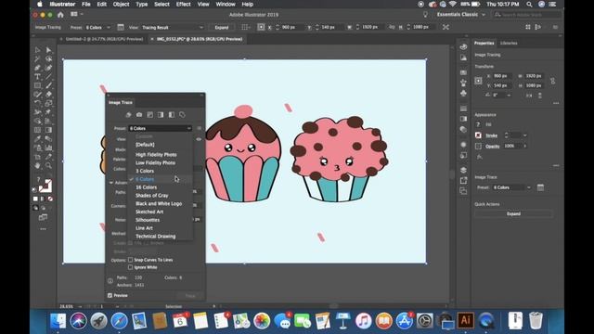Image resolution: width=594 pixels, height=334 pixels.
Task: Open Layers panel icon in right dock
Action: coord(463,170)
